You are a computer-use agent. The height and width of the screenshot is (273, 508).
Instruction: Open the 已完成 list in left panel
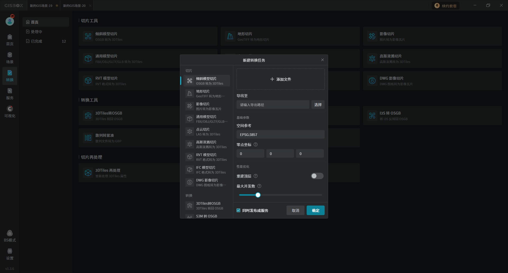(x=37, y=41)
